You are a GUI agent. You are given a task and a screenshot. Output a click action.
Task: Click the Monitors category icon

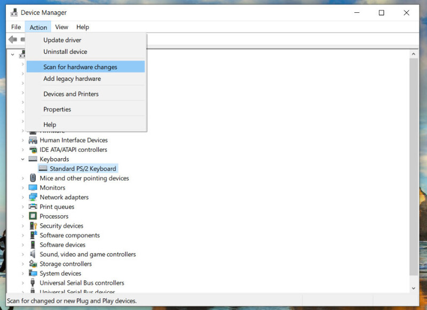pyautogui.click(x=33, y=187)
